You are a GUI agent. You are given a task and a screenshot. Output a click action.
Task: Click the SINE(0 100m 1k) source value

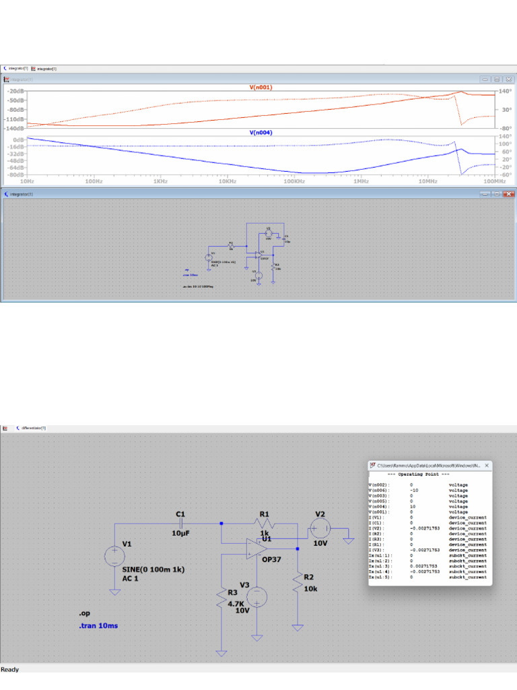153,569
